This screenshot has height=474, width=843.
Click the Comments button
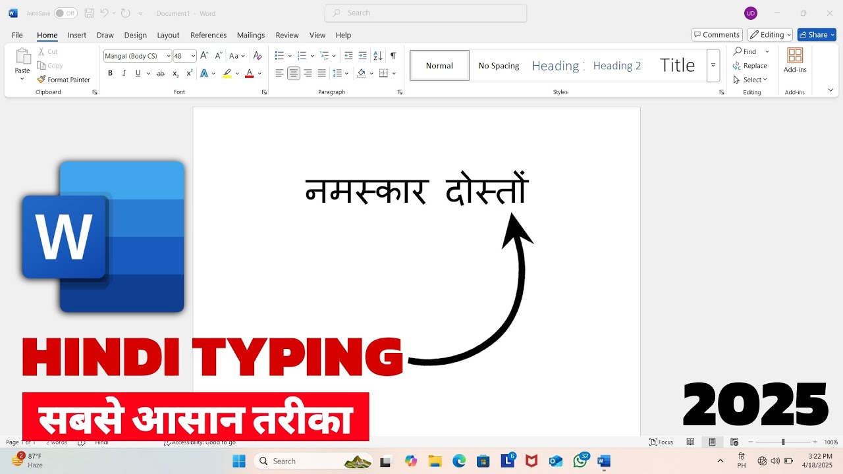coord(717,35)
